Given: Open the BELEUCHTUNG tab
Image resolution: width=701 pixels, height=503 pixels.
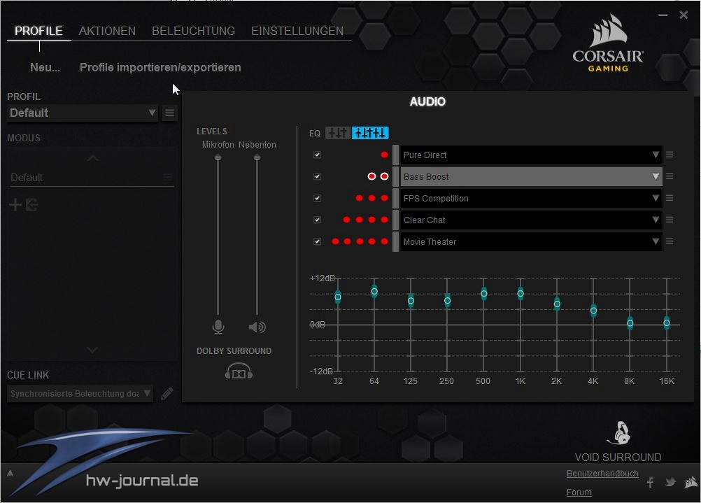Looking at the screenshot, I should pyautogui.click(x=193, y=31).
